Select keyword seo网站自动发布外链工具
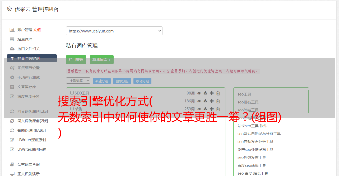The image size is (339, 176). coord(259,134)
